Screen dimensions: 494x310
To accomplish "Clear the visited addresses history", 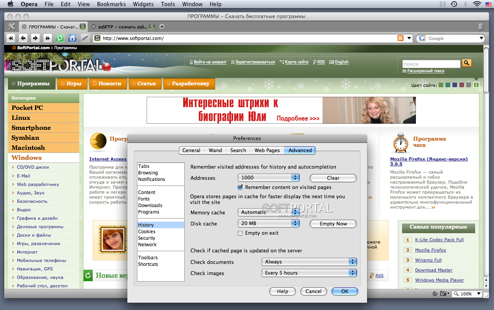I will [x=333, y=178].
